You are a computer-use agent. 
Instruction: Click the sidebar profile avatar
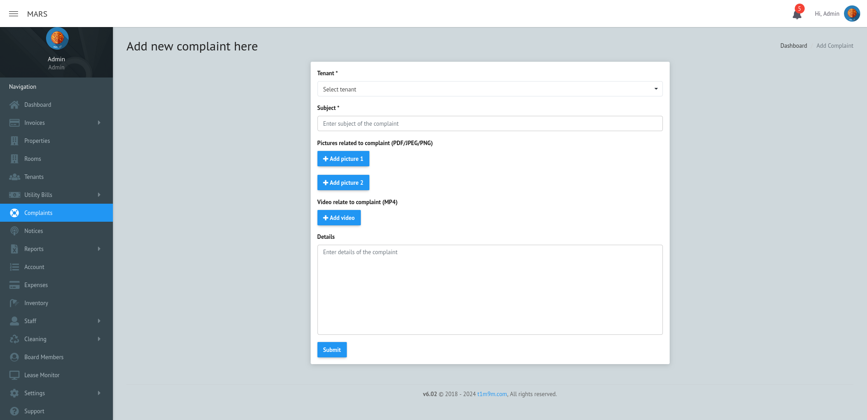57,38
